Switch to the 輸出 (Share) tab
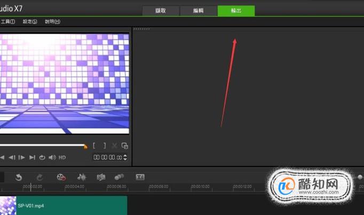 [236, 11]
